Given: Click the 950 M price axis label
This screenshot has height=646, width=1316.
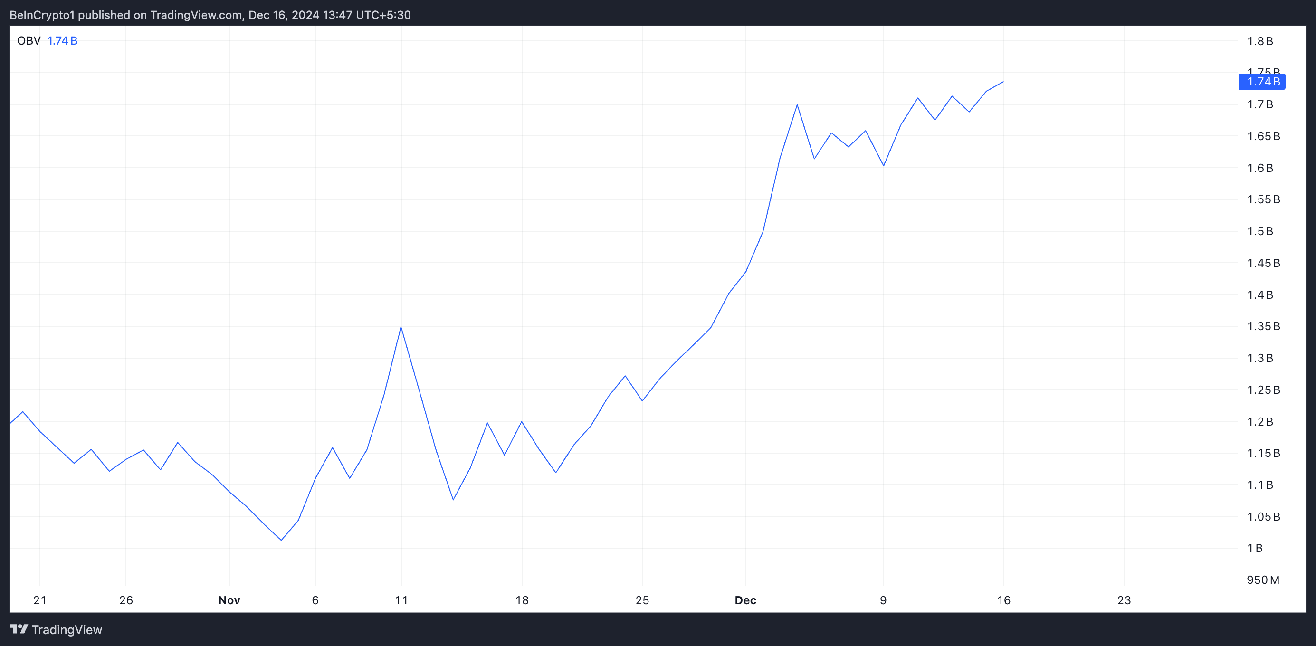Looking at the screenshot, I should point(1263,579).
